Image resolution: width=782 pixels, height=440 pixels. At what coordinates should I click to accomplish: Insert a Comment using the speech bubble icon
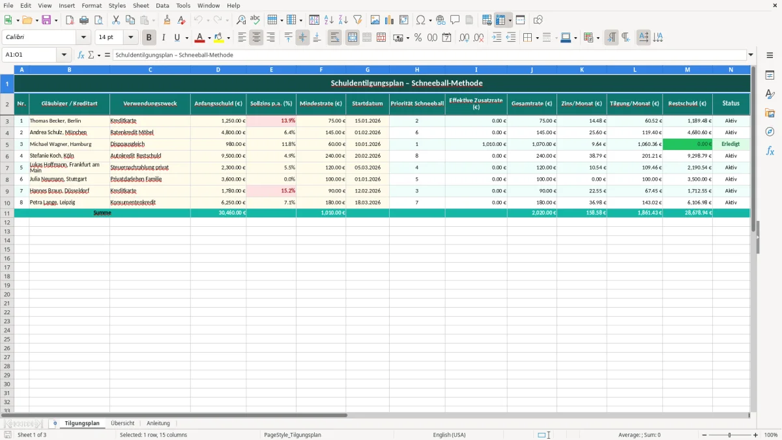click(x=455, y=20)
